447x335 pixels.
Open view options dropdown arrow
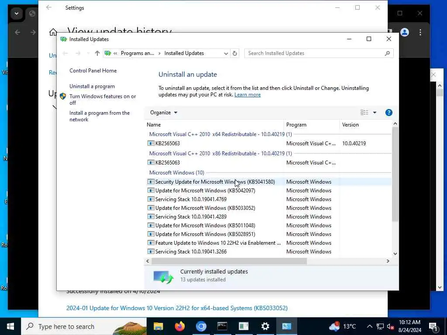coord(375,113)
